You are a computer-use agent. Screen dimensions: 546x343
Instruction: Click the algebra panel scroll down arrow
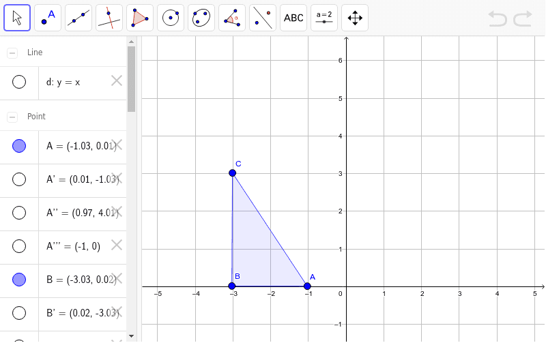(x=131, y=336)
